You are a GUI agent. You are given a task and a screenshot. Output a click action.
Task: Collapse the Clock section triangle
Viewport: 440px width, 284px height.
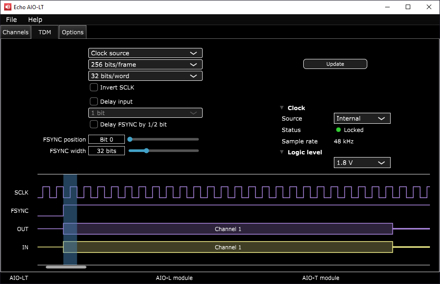tap(282, 108)
